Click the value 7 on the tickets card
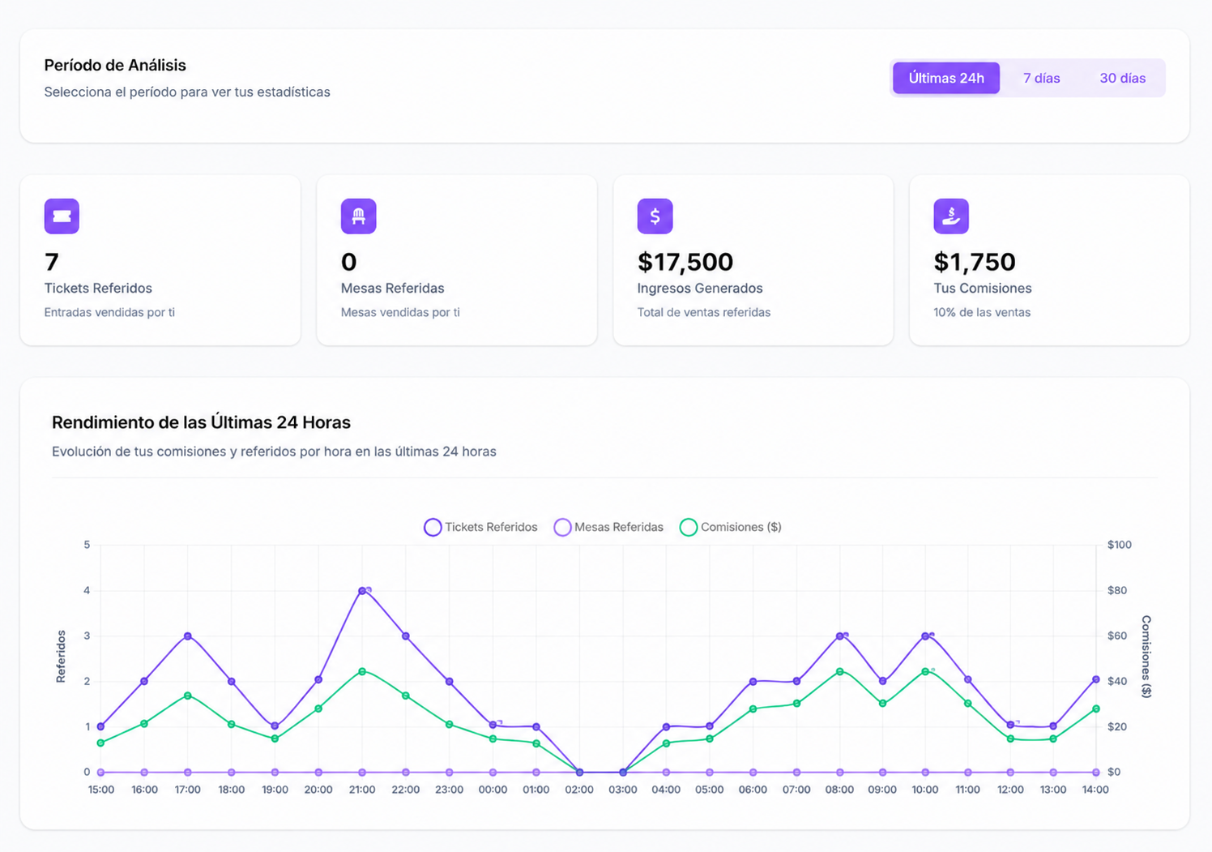This screenshot has height=852, width=1212. pyautogui.click(x=52, y=262)
